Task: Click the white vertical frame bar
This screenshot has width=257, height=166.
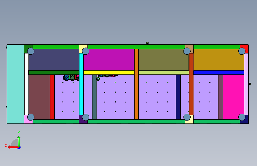Action: 26,84
